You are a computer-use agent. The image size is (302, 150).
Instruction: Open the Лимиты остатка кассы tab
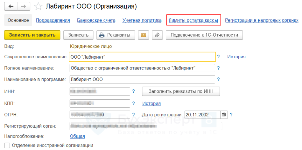(x=193, y=20)
